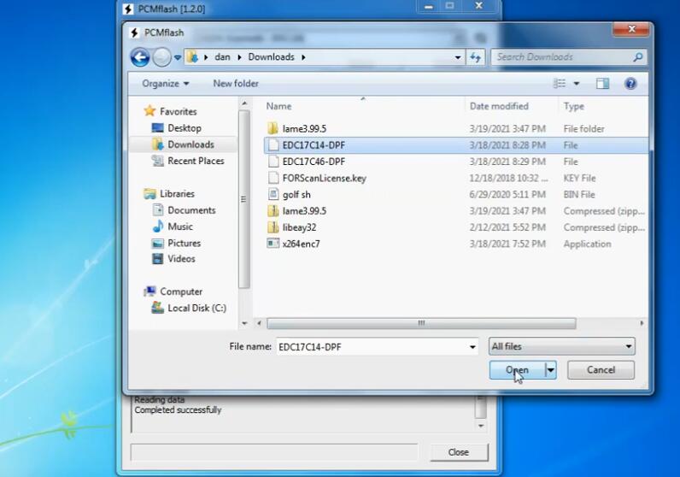Click the libeay32 zip icon
The width and height of the screenshot is (680, 477).
[x=273, y=227]
